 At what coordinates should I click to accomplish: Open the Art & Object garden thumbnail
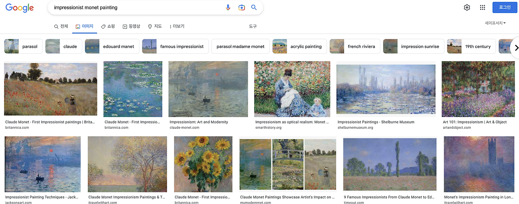478,89
